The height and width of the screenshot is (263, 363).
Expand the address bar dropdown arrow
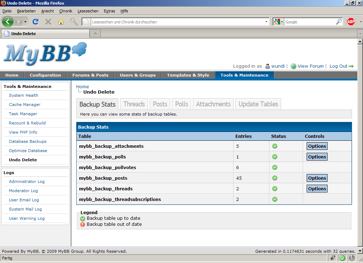[266, 22]
